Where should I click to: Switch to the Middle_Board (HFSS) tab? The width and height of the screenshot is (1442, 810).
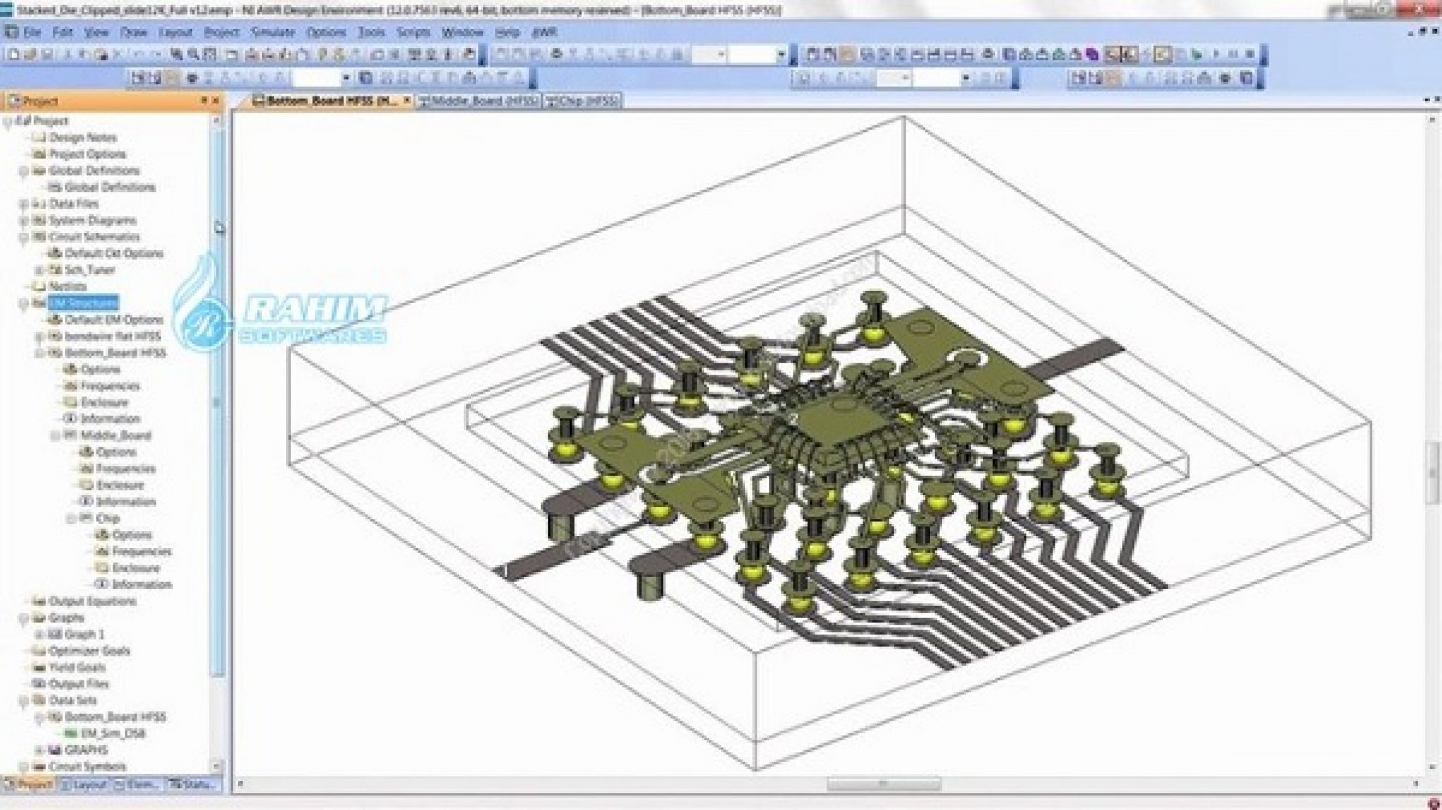tap(479, 101)
